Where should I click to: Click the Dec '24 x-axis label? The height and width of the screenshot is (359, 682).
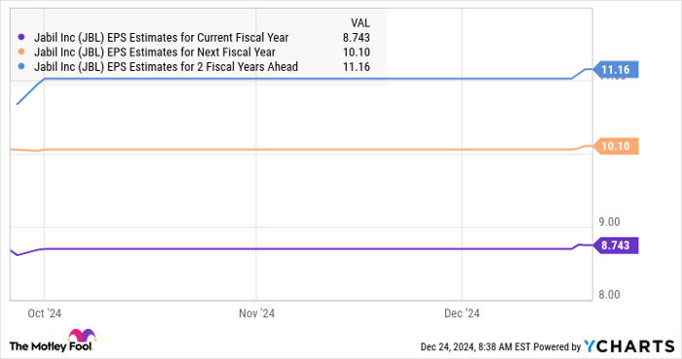click(462, 313)
